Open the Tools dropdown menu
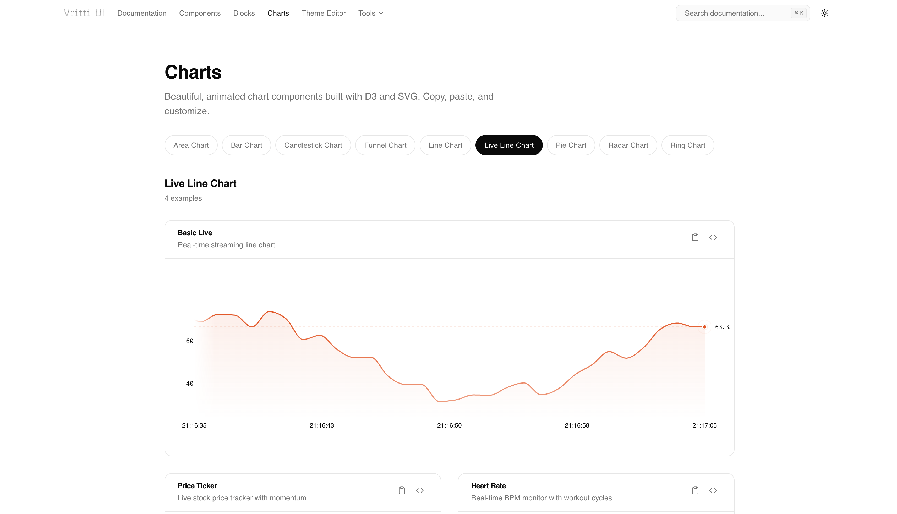 371,13
